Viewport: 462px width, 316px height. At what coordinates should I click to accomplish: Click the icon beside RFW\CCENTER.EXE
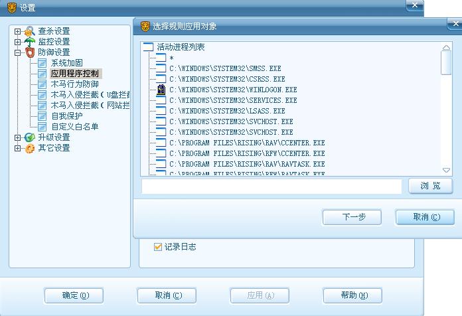tap(161, 153)
